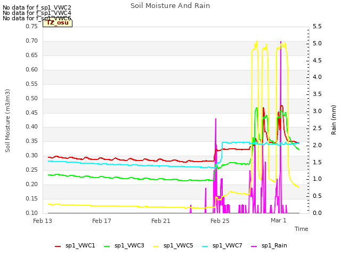The height and width of the screenshot is (256, 341).
Task: Click the No data for f_sp1_VWC4 message
Action: coord(37,13)
